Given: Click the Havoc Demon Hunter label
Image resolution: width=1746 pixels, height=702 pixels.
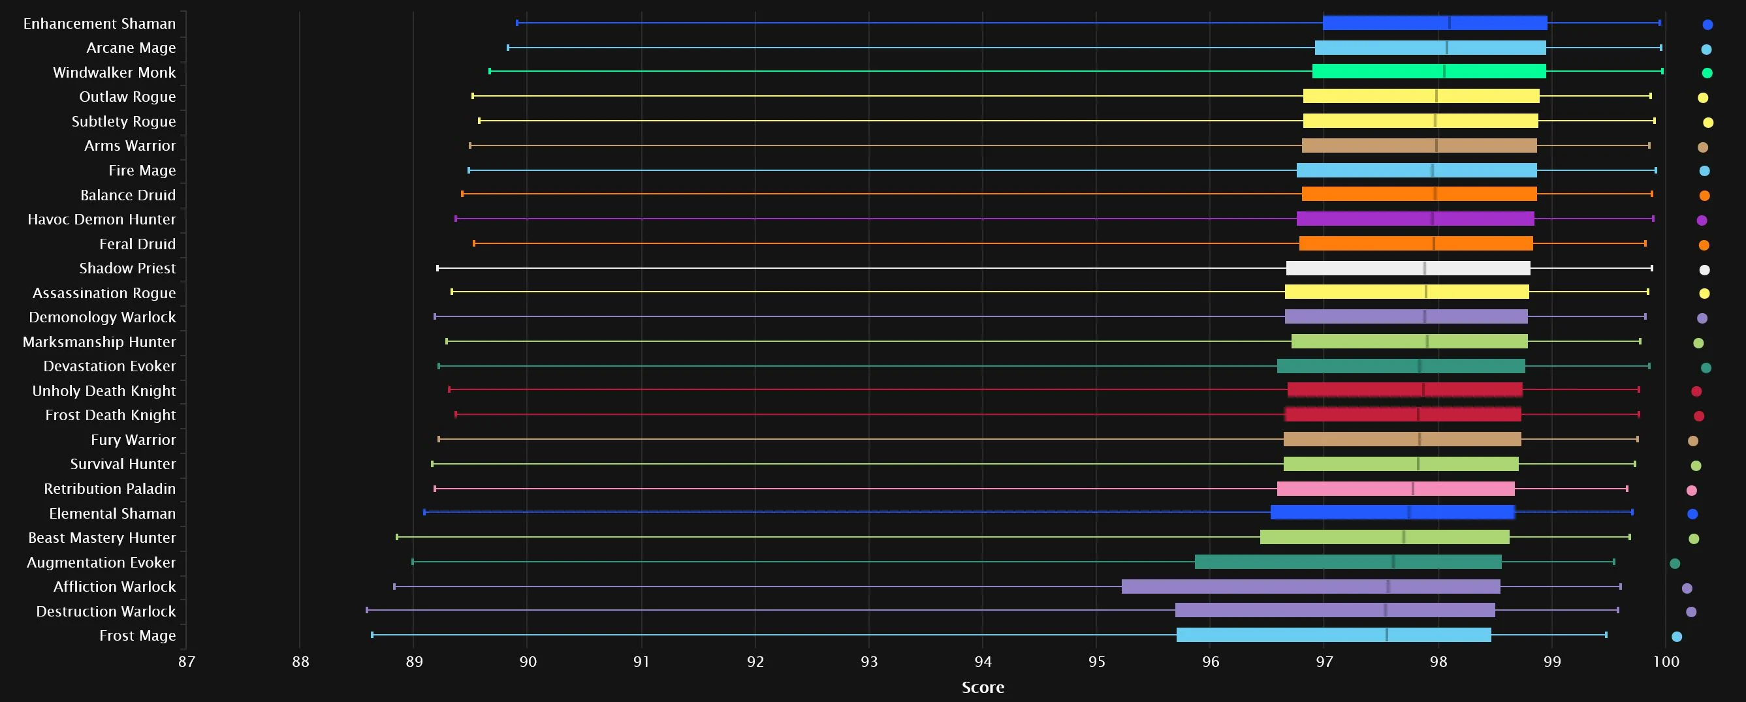Looking at the screenshot, I should coord(101,219).
